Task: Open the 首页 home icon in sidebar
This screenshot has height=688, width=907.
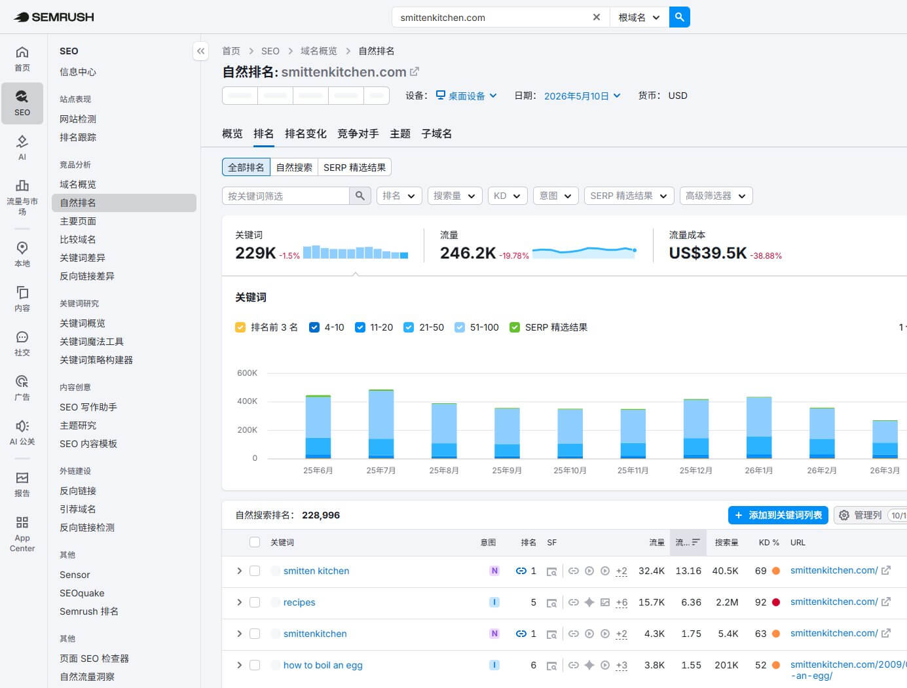Action: 22,59
